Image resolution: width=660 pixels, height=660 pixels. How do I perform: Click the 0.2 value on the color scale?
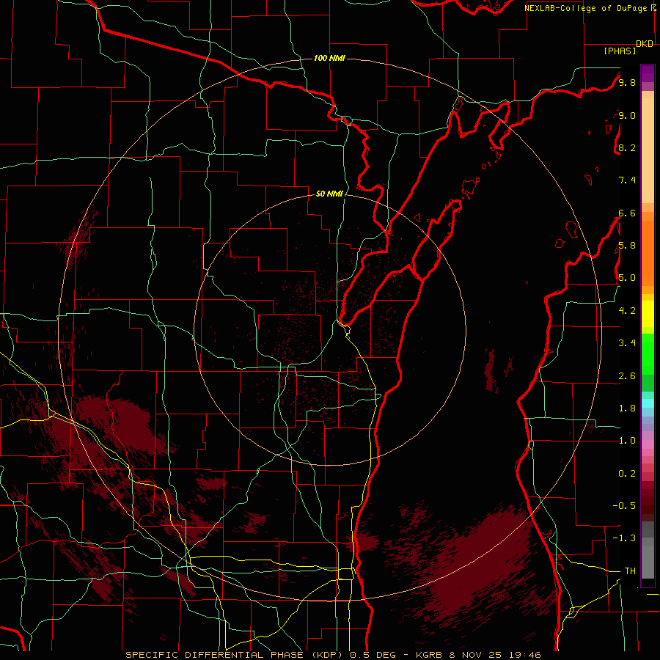coord(627,474)
